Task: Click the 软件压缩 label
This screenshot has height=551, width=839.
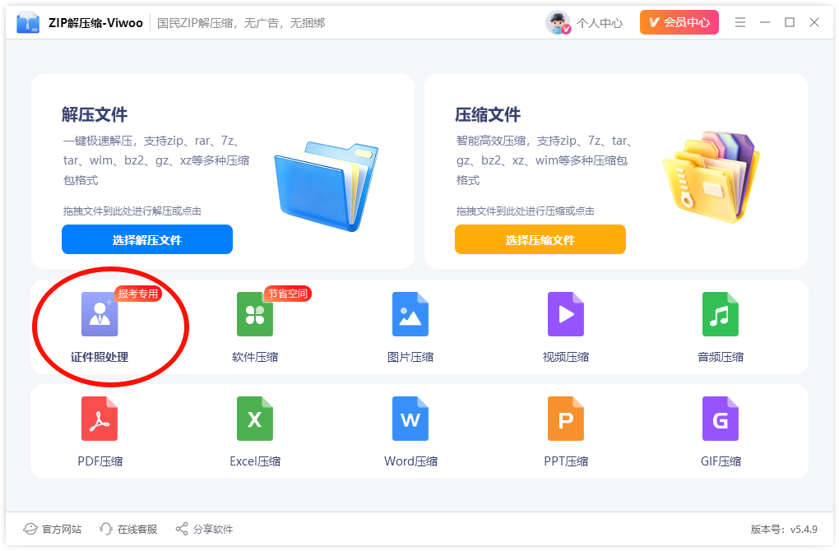Action: click(x=255, y=357)
